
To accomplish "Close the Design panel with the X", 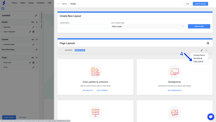I will pos(58,4).
